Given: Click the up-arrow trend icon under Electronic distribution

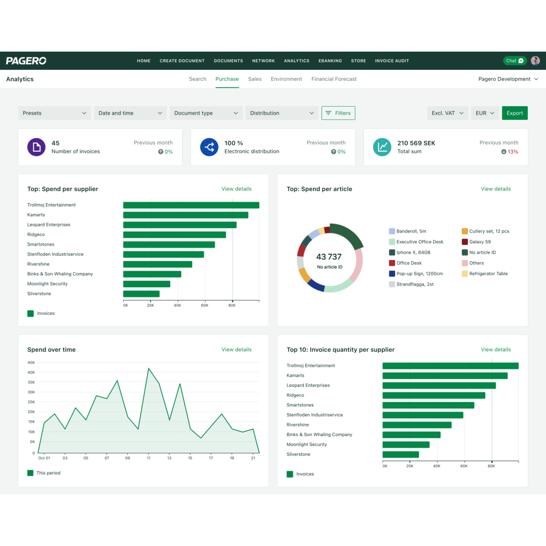Looking at the screenshot, I should pos(334,152).
